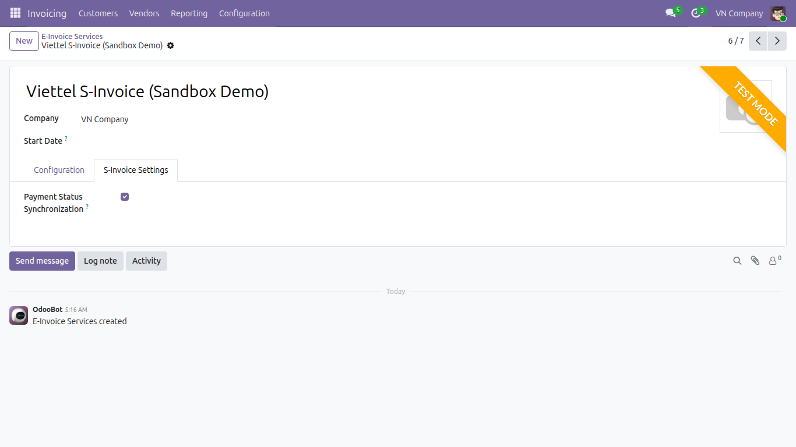Click the Log note button
The width and height of the screenshot is (796, 447).
coord(100,261)
